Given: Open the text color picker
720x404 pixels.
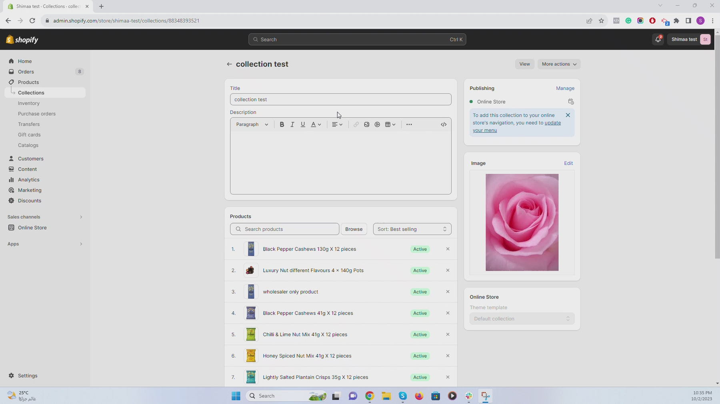Looking at the screenshot, I should (x=316, y=125).
